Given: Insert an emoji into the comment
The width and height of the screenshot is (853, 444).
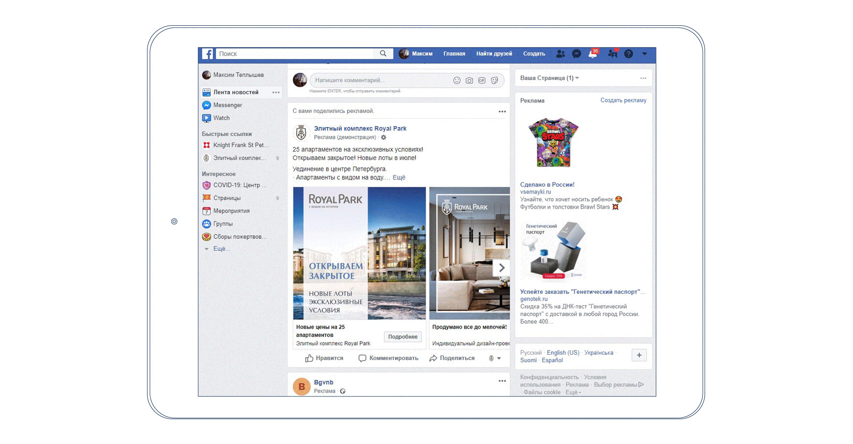Looking at the screenshot, I should click(457, 80).
